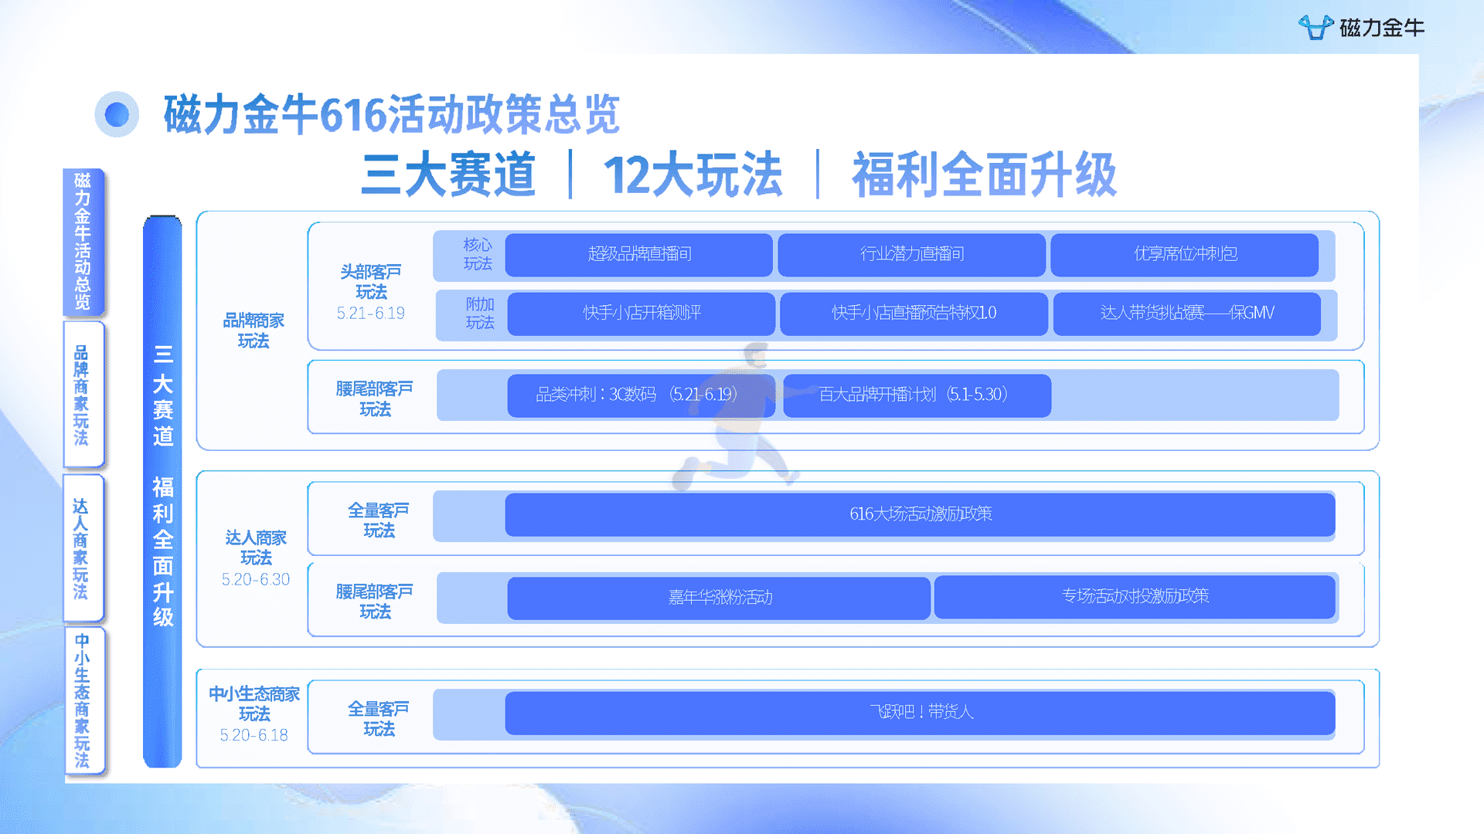This screenshot has height=834, width=1484.
Task: Select the 行业潜力直播间 box
Action: coord(911,254)
